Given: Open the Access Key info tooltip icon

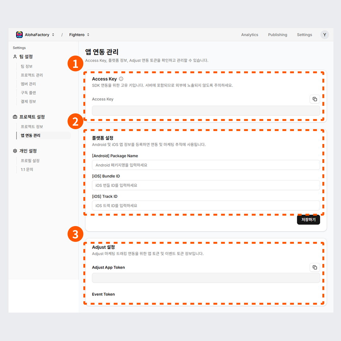Looking at the screenshot, I should point(121,79).
